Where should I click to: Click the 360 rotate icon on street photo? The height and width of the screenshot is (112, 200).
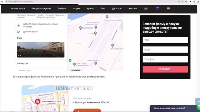coord(19,55)
